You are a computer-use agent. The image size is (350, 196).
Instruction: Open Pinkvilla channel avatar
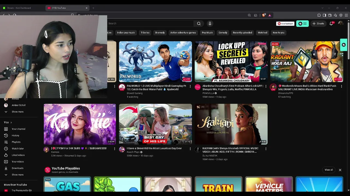[197, 87]
